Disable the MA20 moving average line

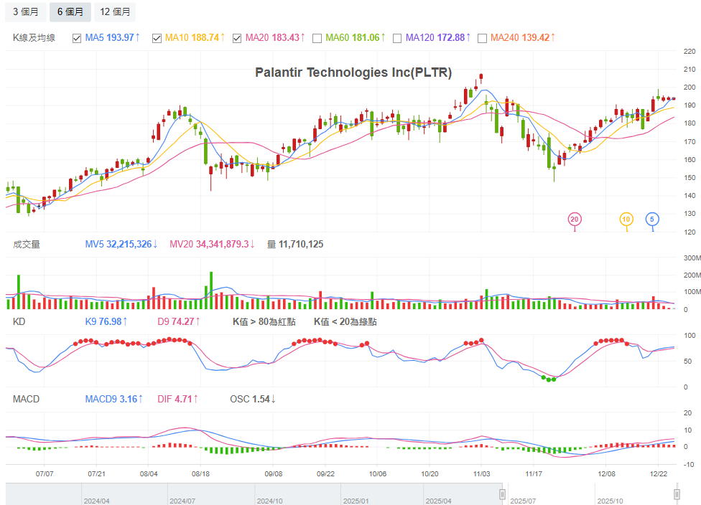237,37
